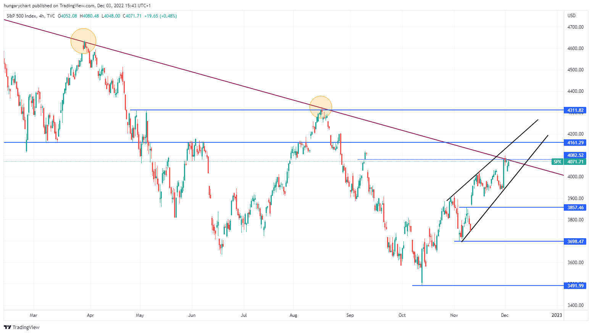Click the Aug label on time axis
The image size is (592, 334).
[293, 315]
